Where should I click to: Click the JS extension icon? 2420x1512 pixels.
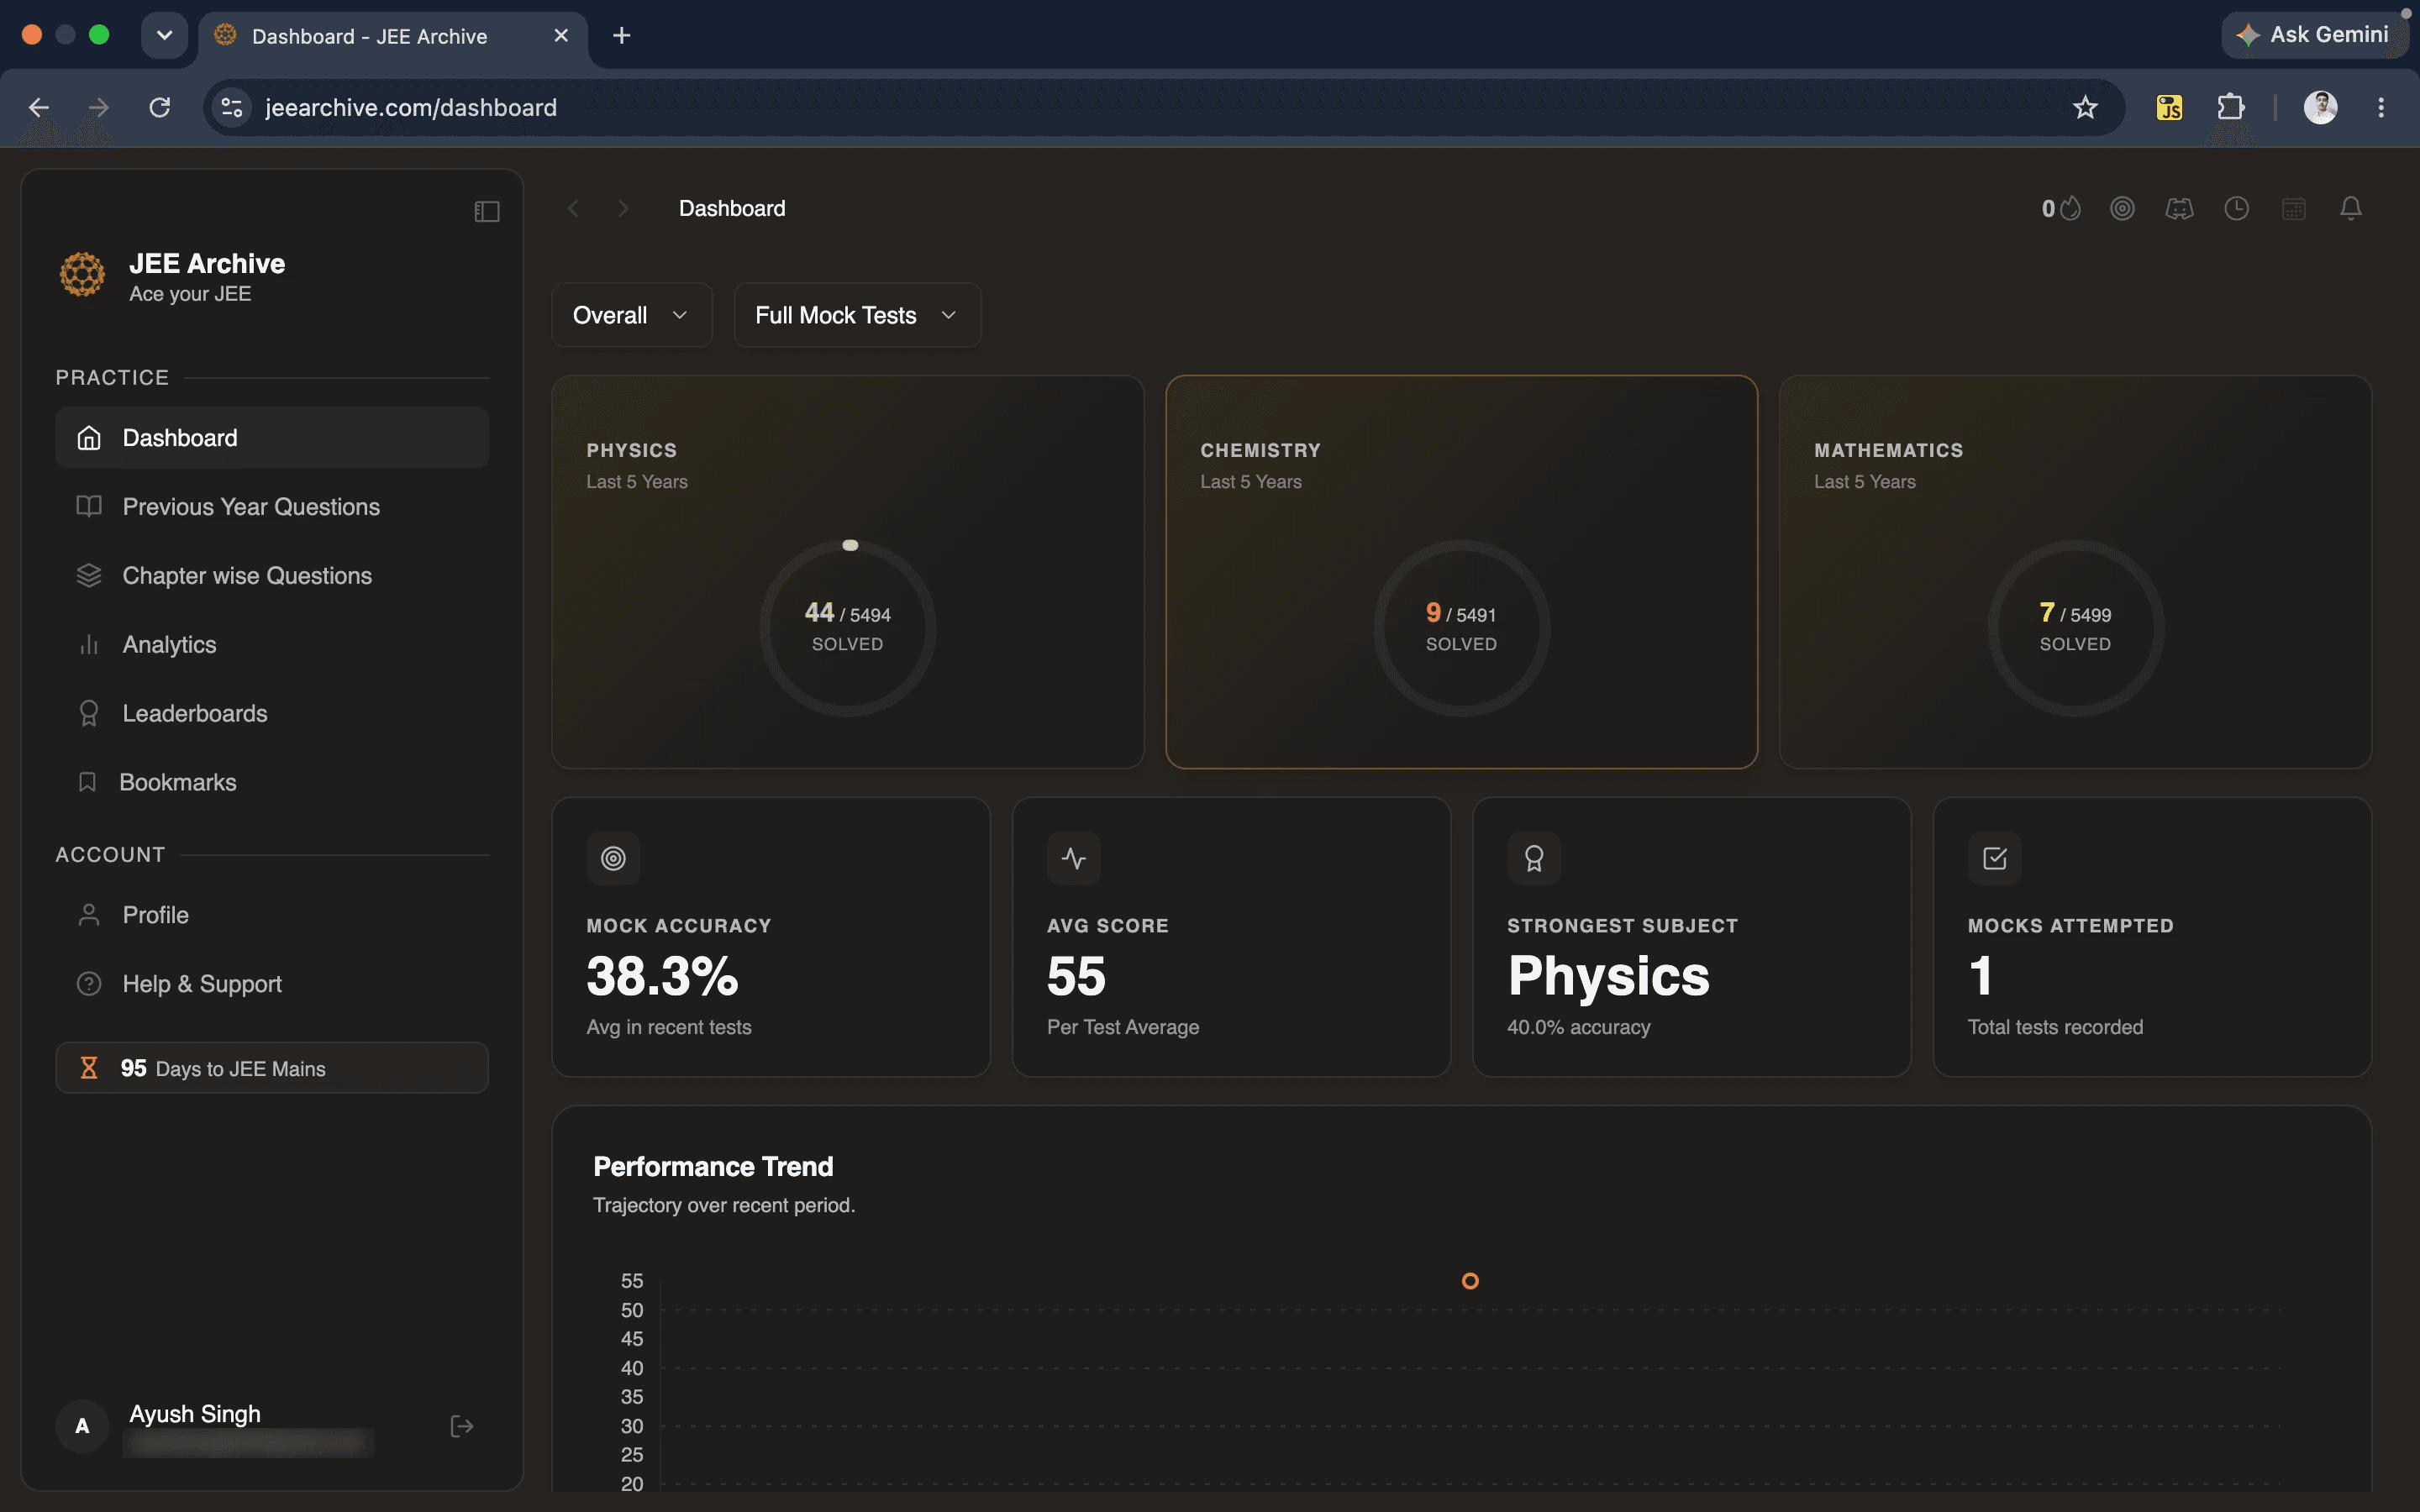2169,107
